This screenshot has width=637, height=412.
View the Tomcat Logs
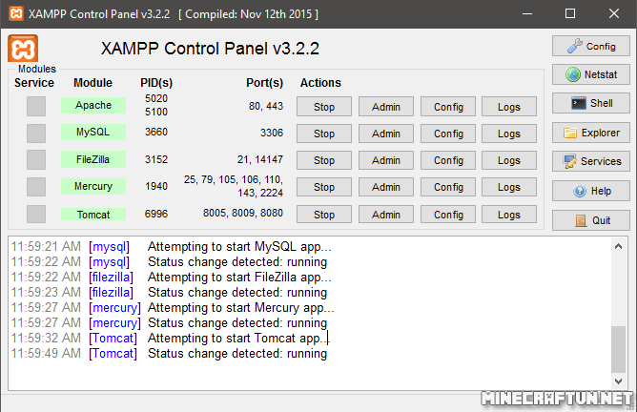point(509,215)
